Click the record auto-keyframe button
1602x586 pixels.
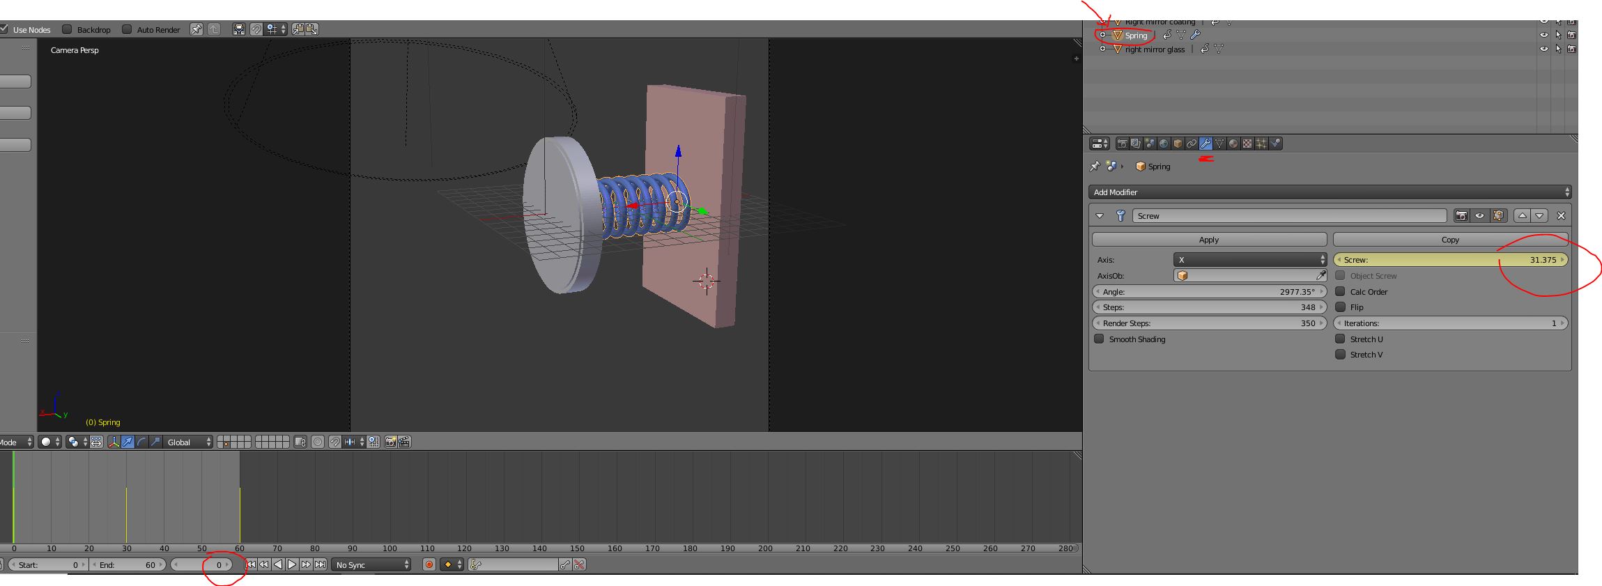click(429, 564)
